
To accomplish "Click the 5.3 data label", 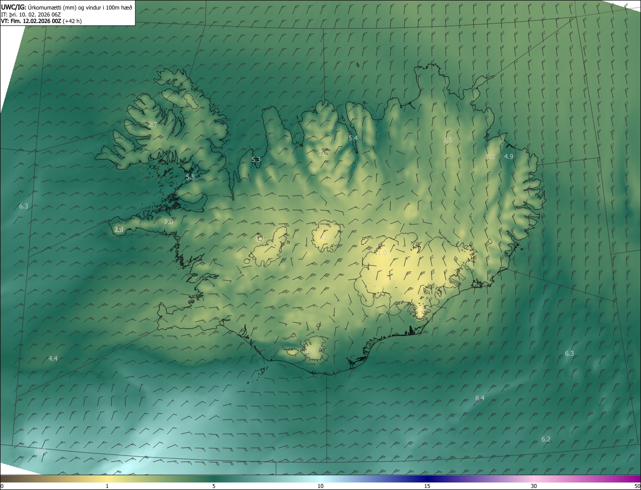I will point(256,160).
